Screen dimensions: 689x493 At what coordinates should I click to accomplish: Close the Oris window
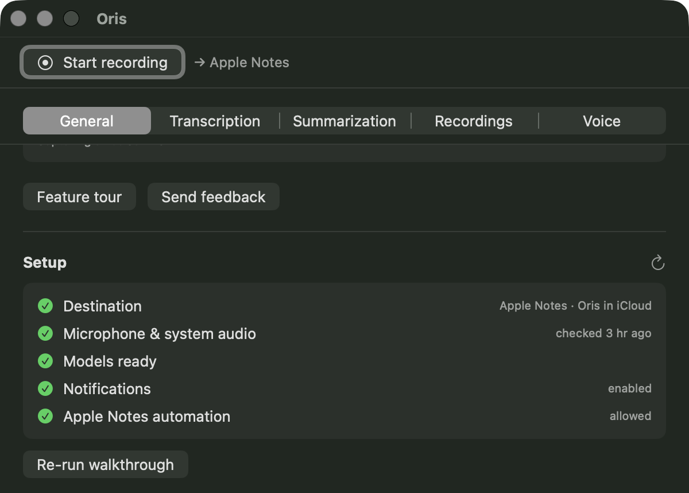pos(18,19)
